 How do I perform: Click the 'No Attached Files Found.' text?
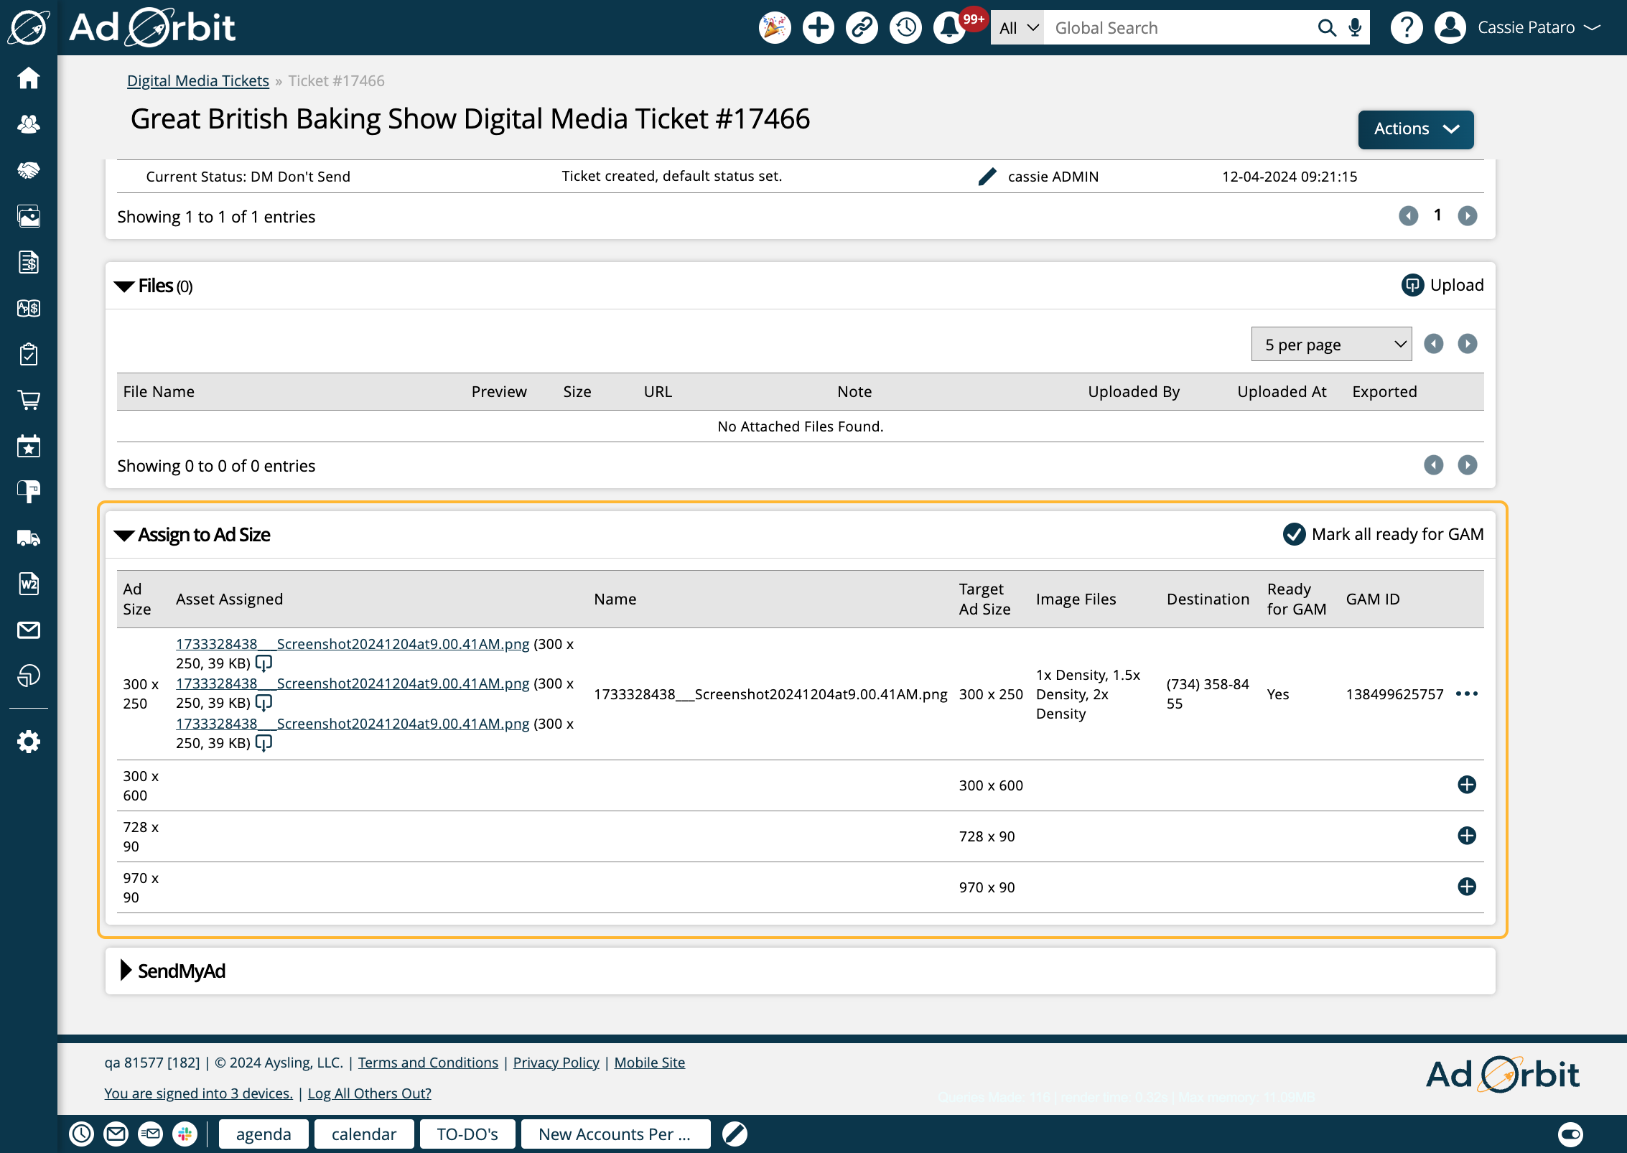tap(801, 426)
